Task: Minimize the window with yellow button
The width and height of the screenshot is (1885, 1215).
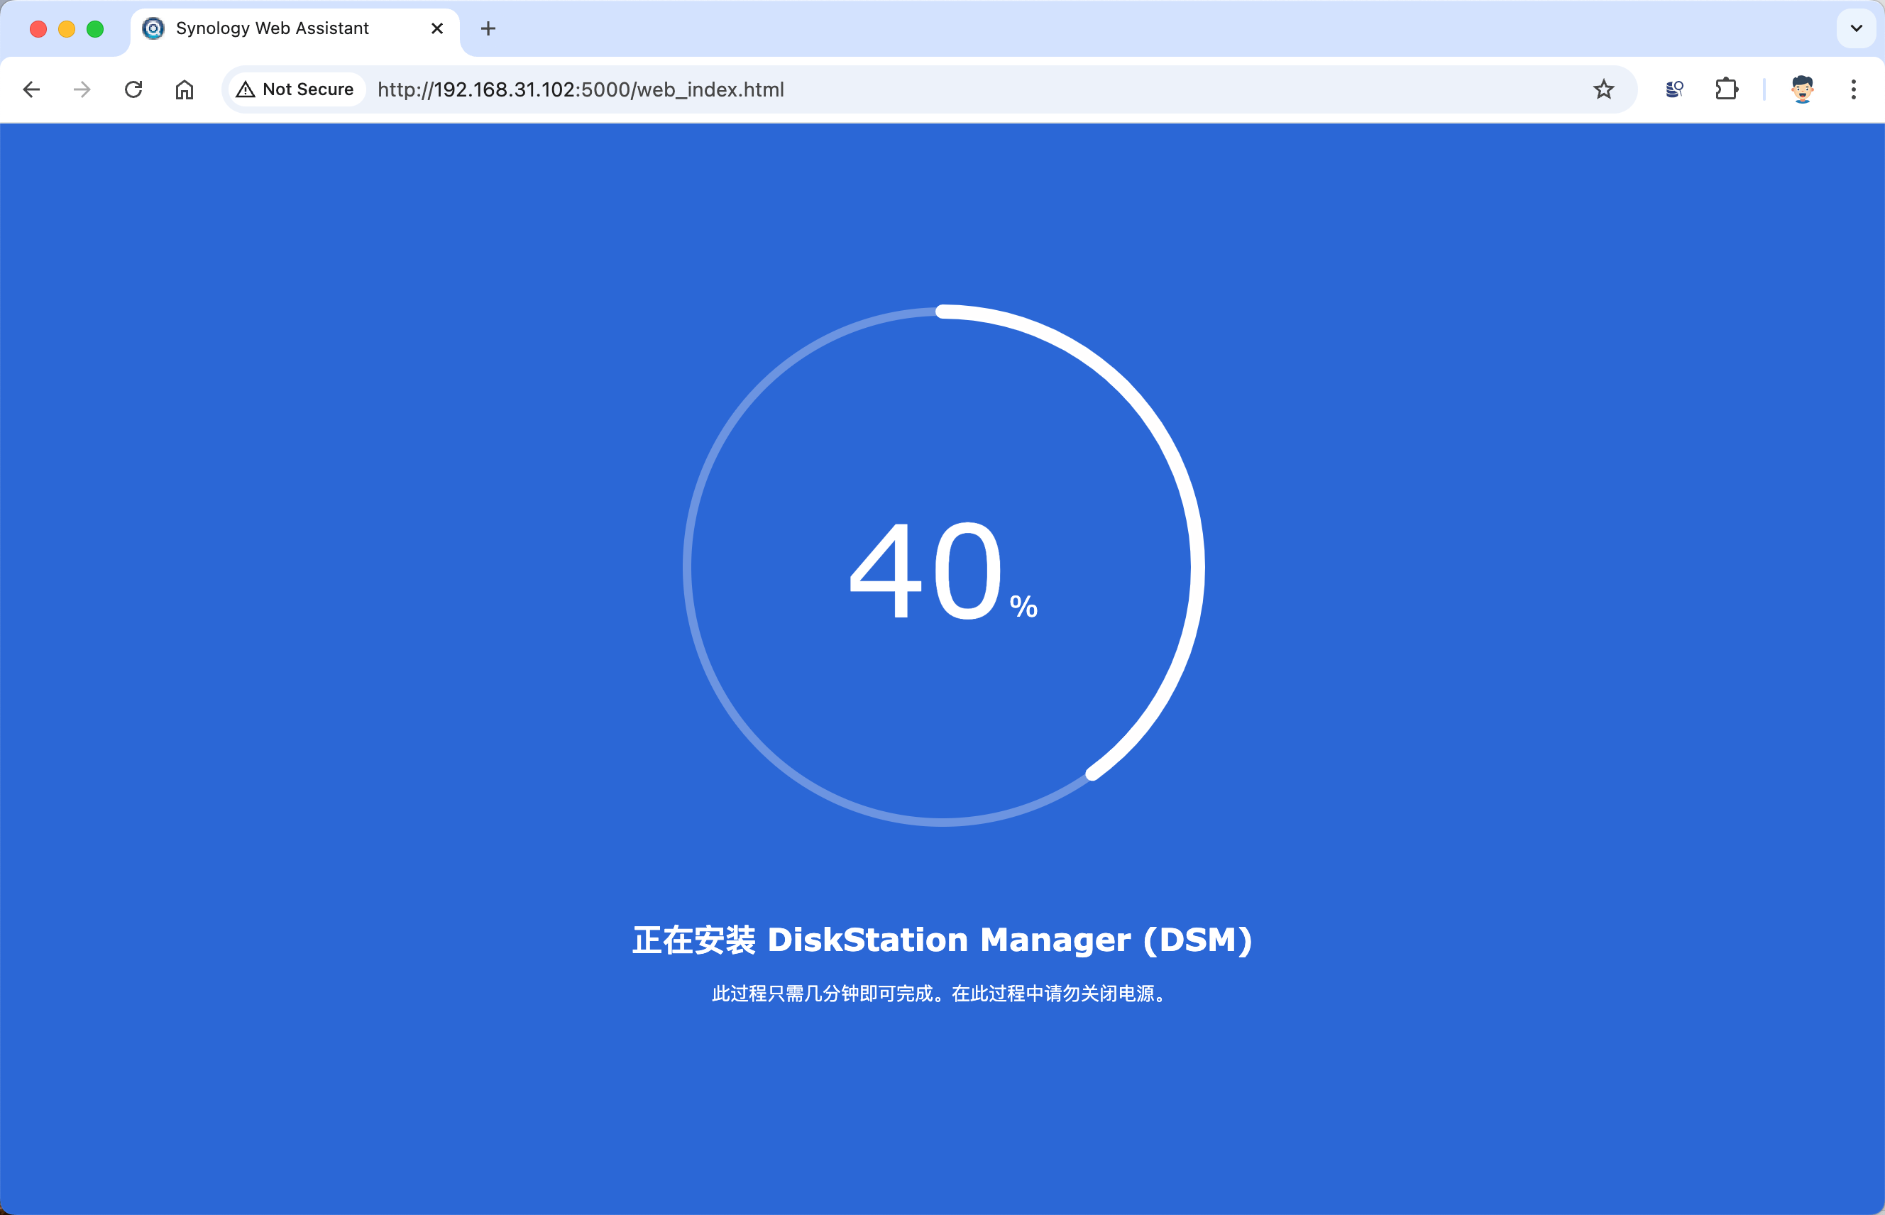Action: (x=67, y=29)
